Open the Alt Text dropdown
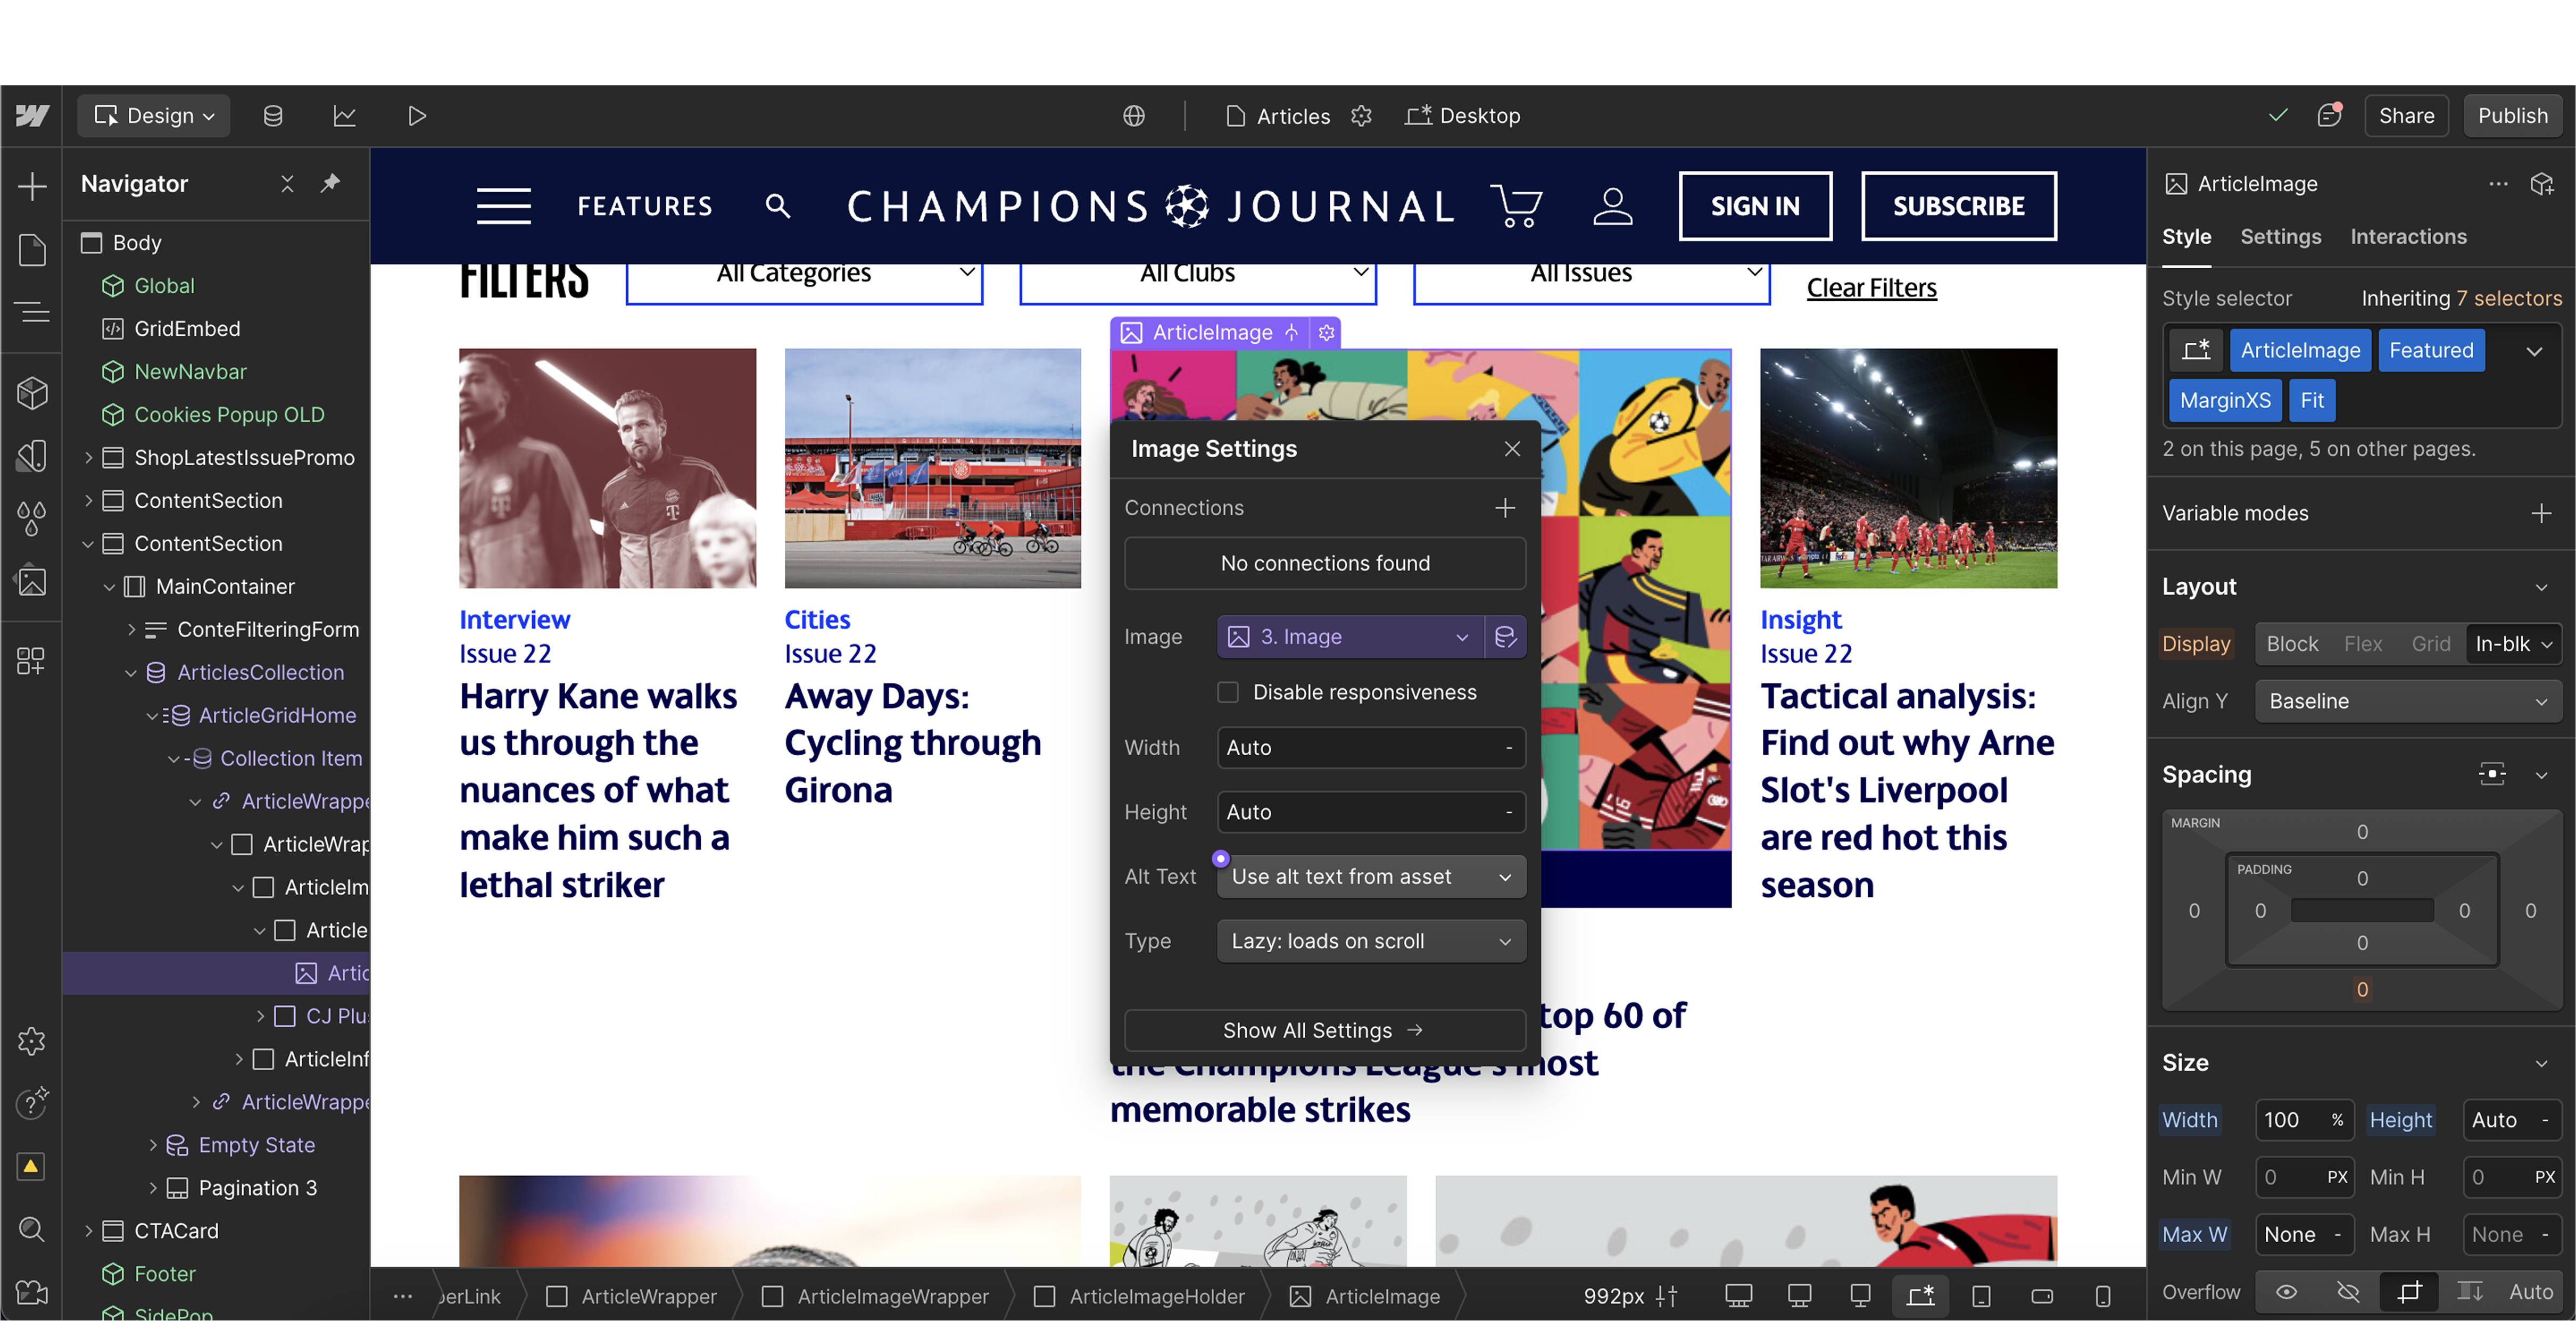 [1370, 877]
